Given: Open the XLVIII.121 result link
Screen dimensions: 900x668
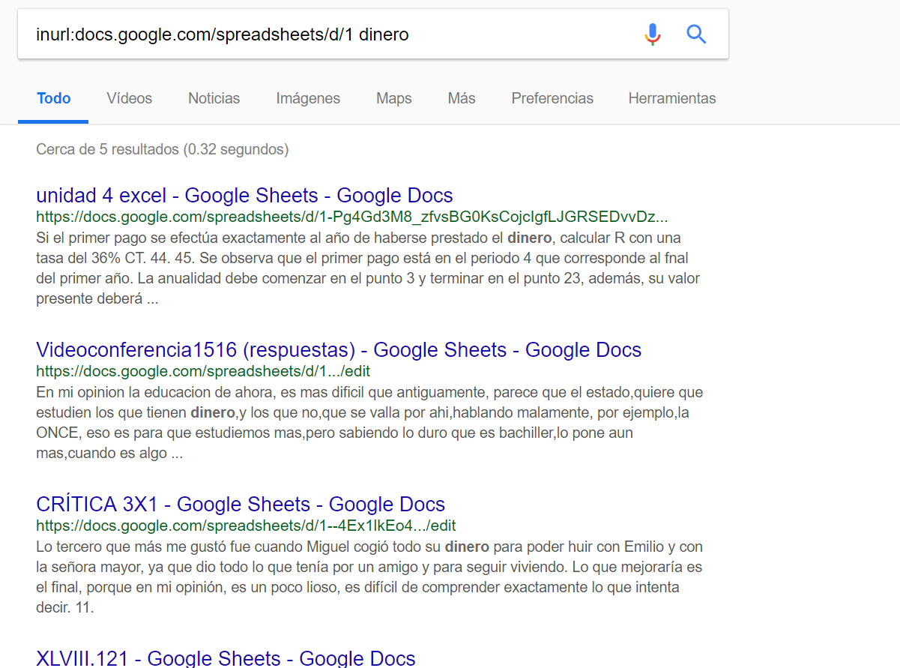Looking at the screenshot, I should [226, 658].
